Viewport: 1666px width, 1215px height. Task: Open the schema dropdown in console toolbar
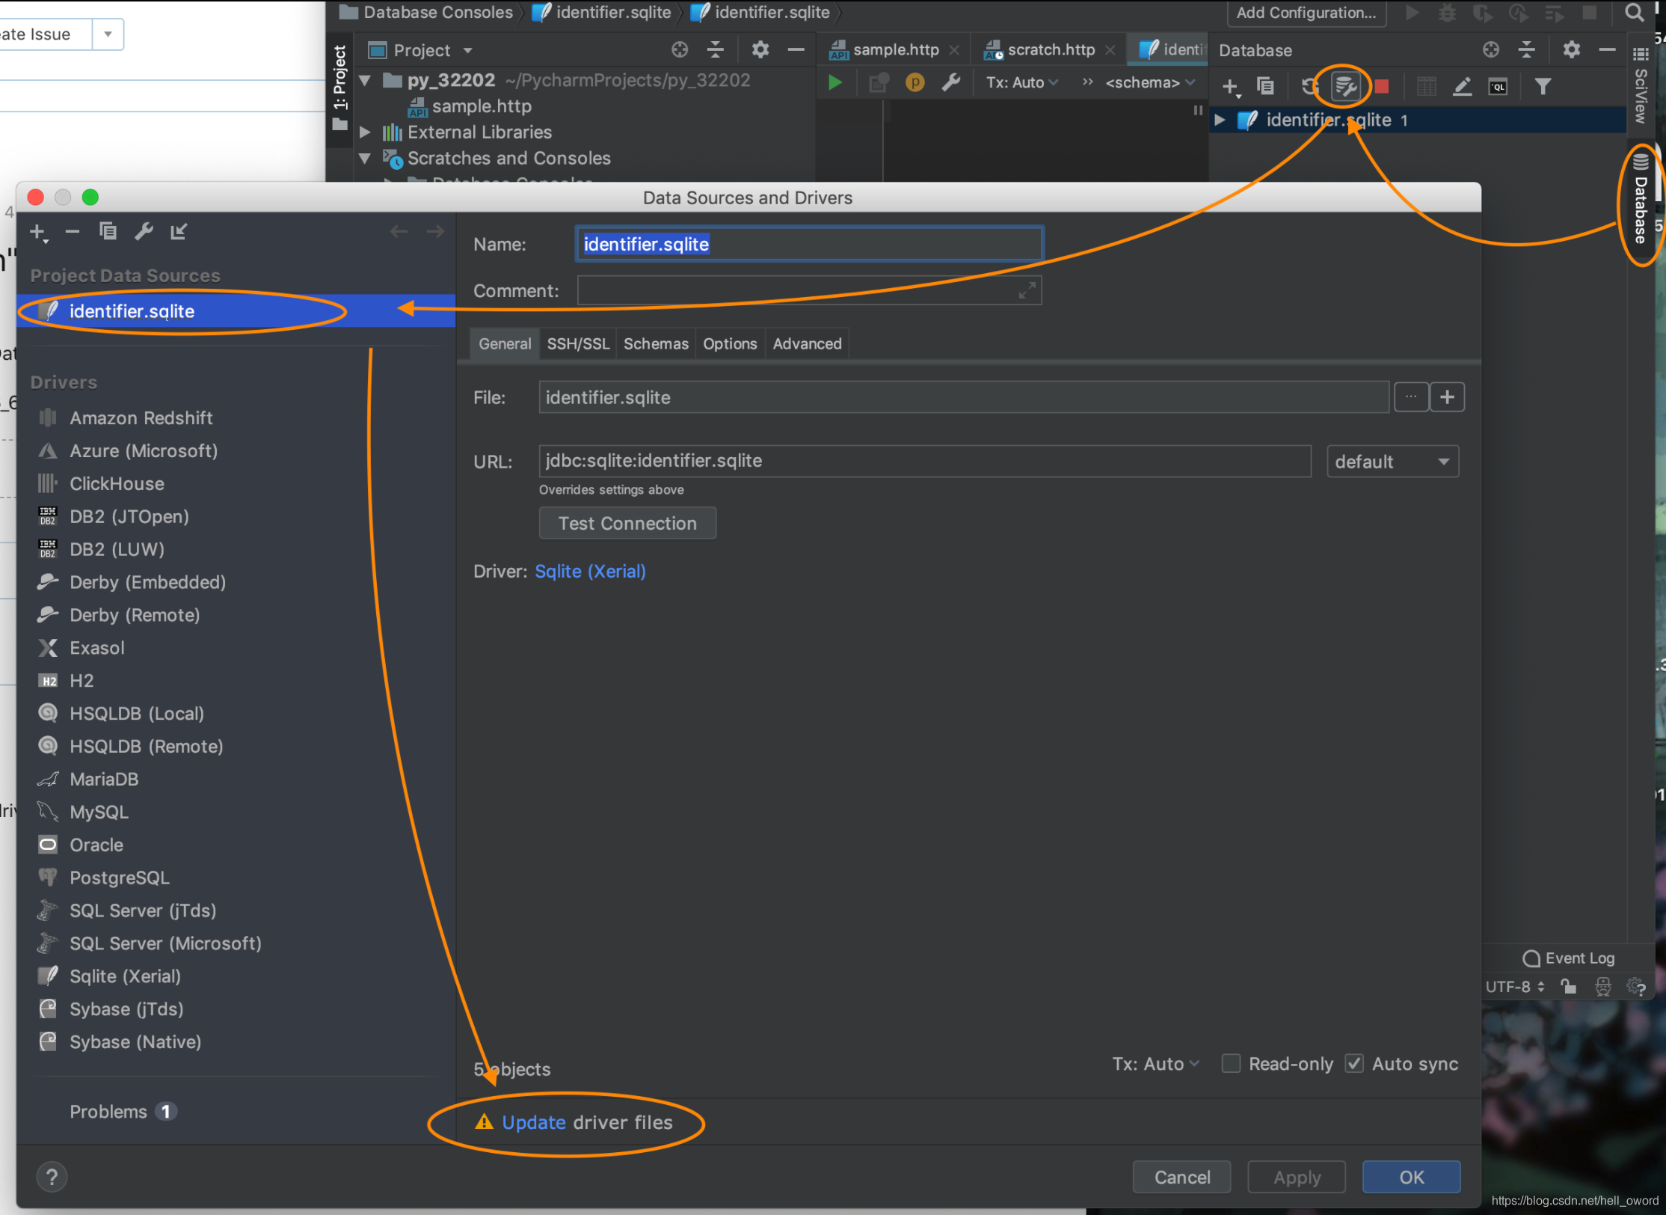[x=1150, y=82]
